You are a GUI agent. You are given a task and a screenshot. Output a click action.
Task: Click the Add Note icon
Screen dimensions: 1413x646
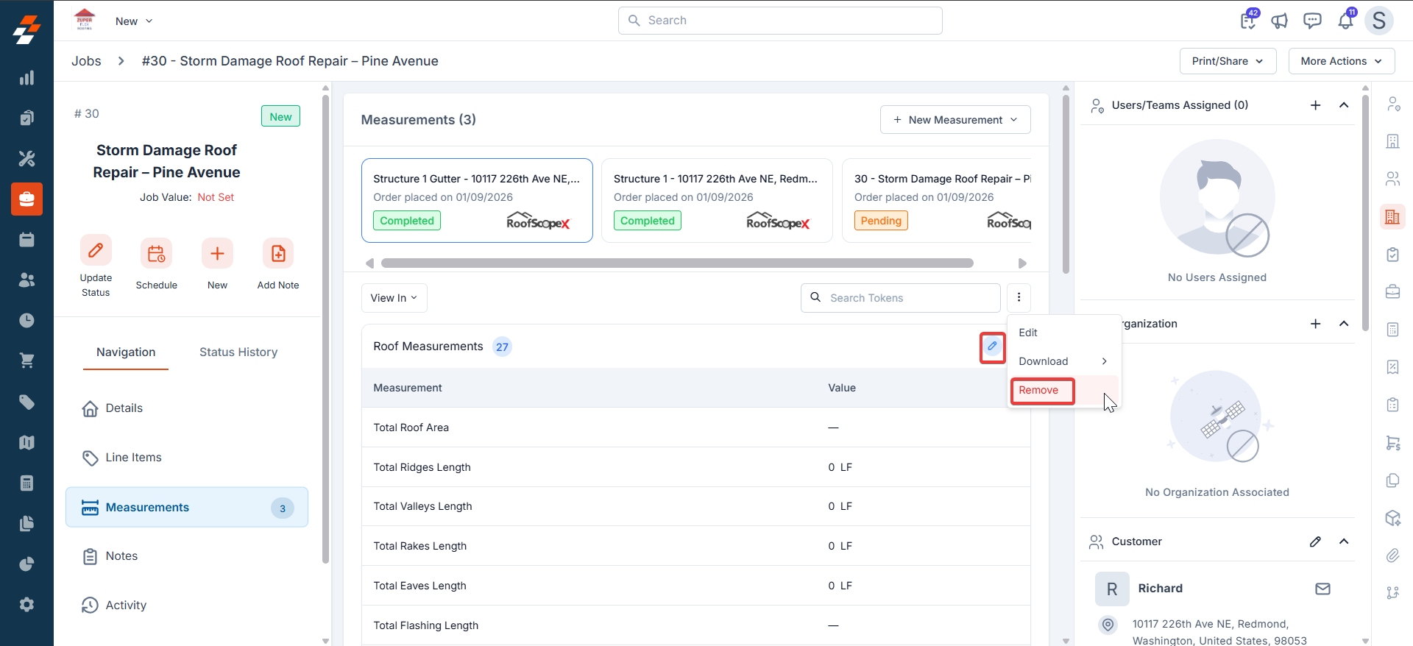point(278,254)
